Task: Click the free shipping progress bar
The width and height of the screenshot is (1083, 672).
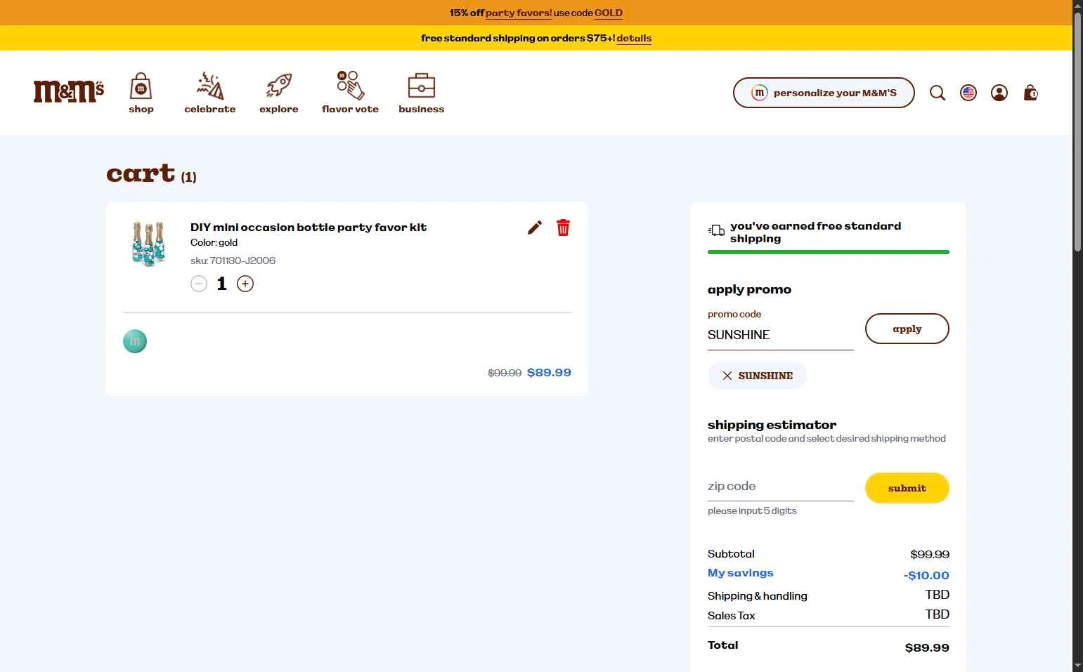Action: point(829,252)
